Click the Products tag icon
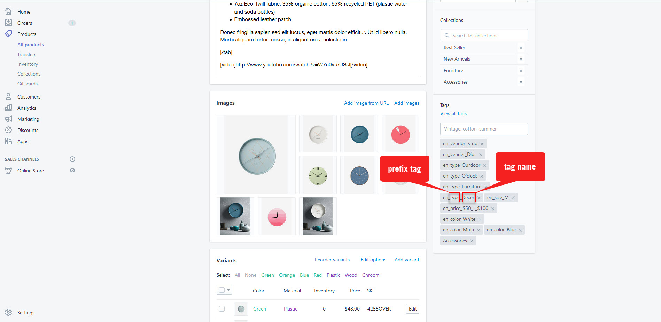Viewport: 661px width, 322px height. pyautogui.click(x=8, y=34)
